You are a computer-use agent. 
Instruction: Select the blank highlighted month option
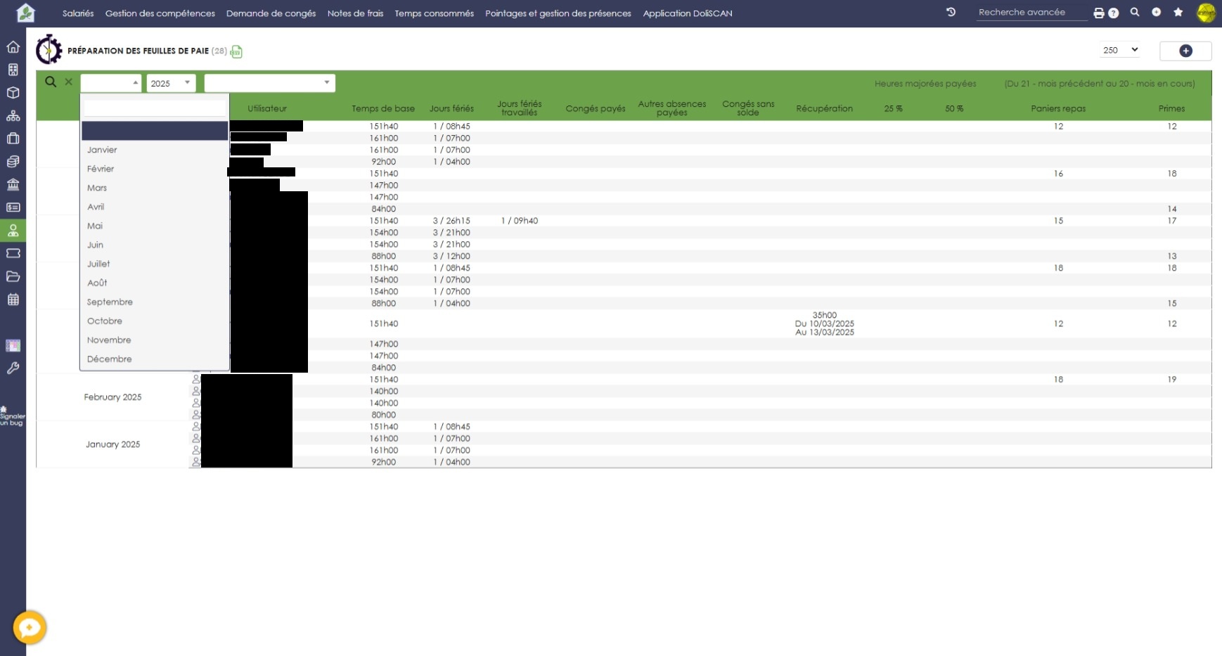pyautogui.click(x=155, y=131)
